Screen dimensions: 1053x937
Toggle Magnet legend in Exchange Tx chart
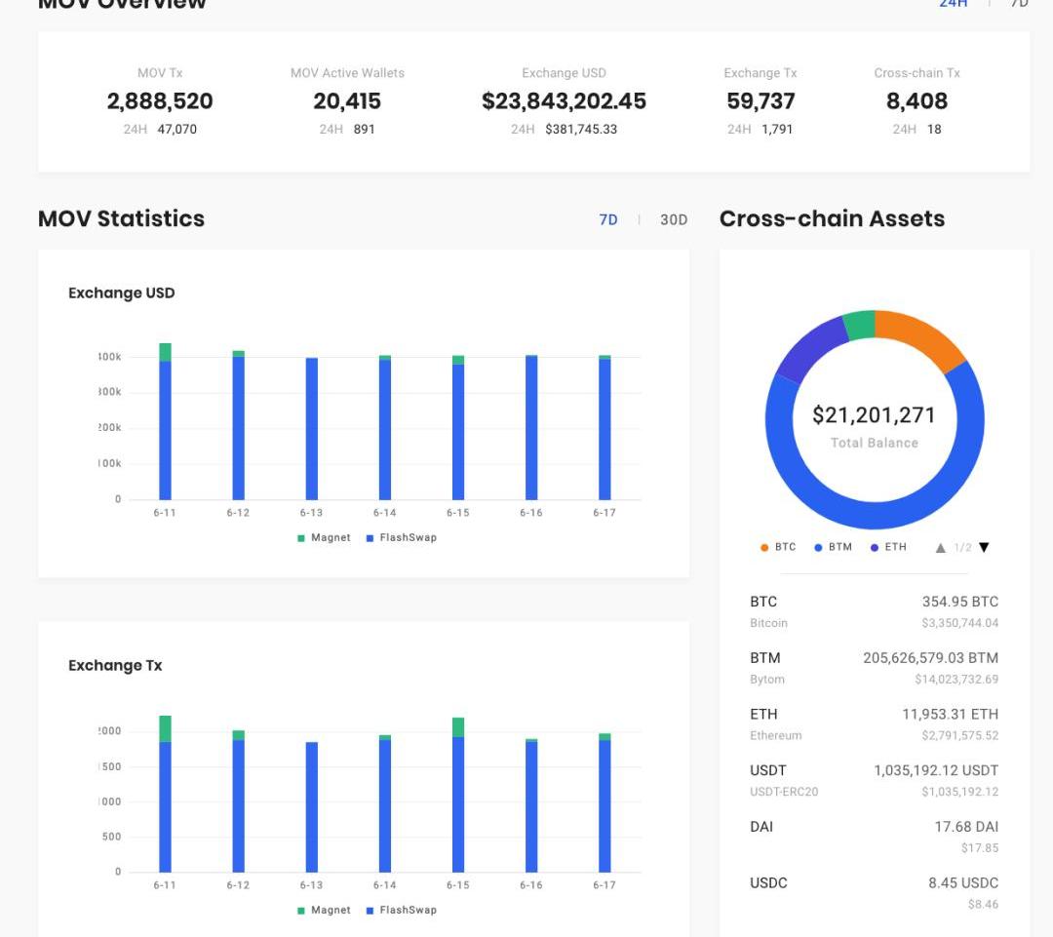324,910
